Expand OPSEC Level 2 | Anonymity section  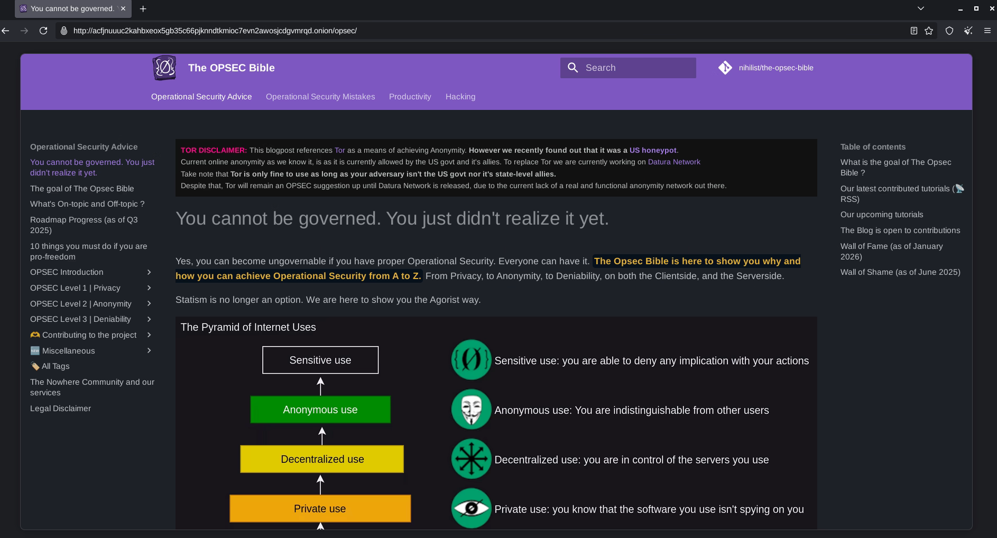(x=149, y=304)
